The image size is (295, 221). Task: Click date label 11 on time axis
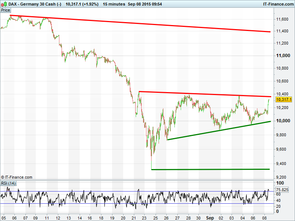(x=47, y=218)
